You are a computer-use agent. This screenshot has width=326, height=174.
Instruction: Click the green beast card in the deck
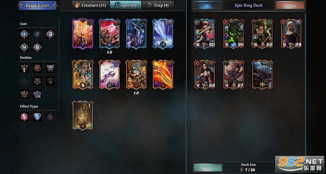pos(233,33)
